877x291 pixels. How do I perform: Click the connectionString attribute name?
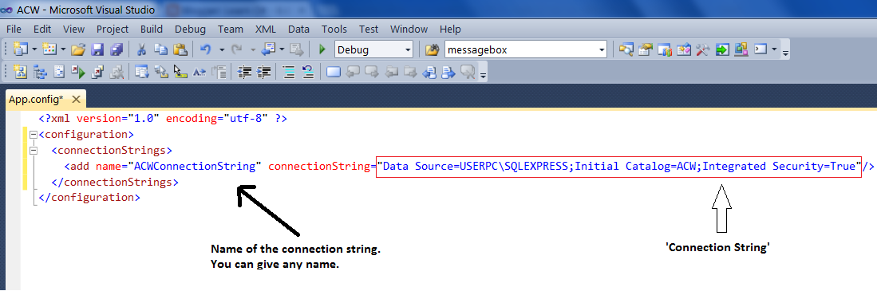tap(320, 166)
